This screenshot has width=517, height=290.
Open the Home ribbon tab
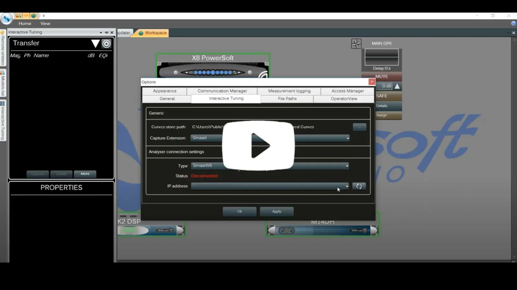(25, 24)
